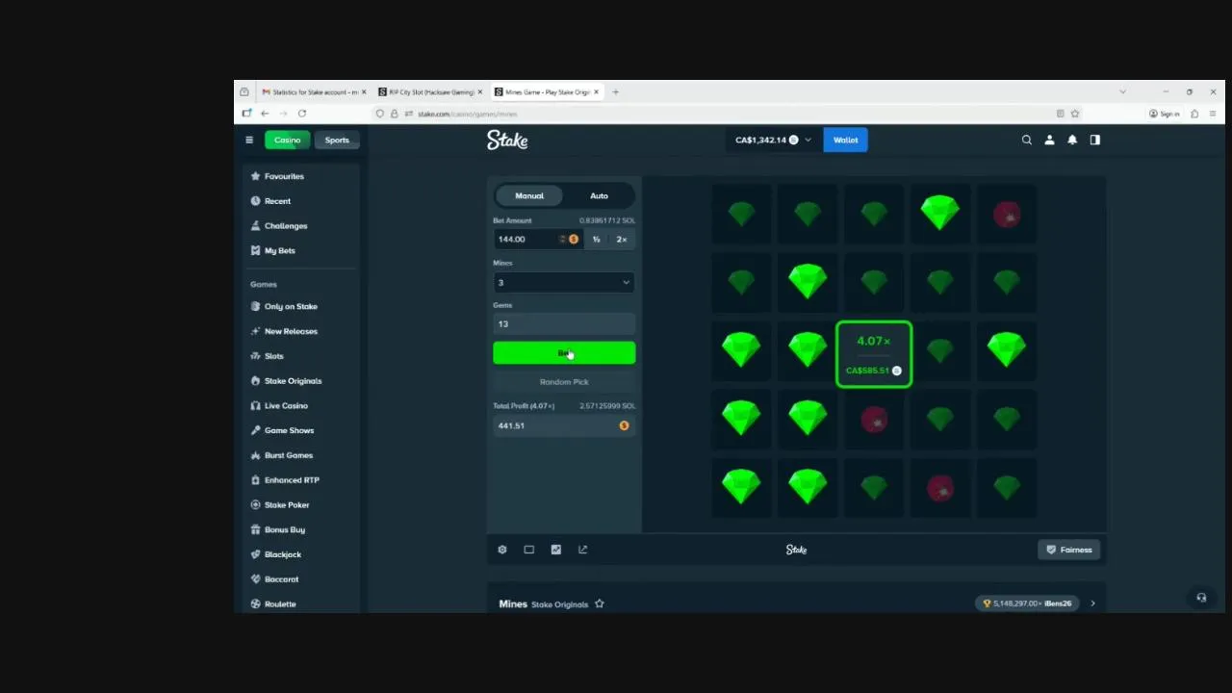Enable theatre mode icon below the game
Viewport: 1232px width, 693px height.
point(528,550)
